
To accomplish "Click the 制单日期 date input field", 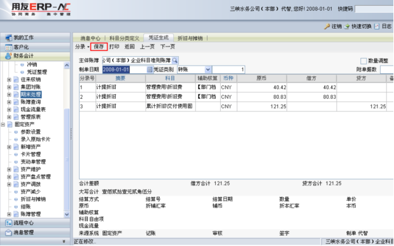I will point(125,69).
